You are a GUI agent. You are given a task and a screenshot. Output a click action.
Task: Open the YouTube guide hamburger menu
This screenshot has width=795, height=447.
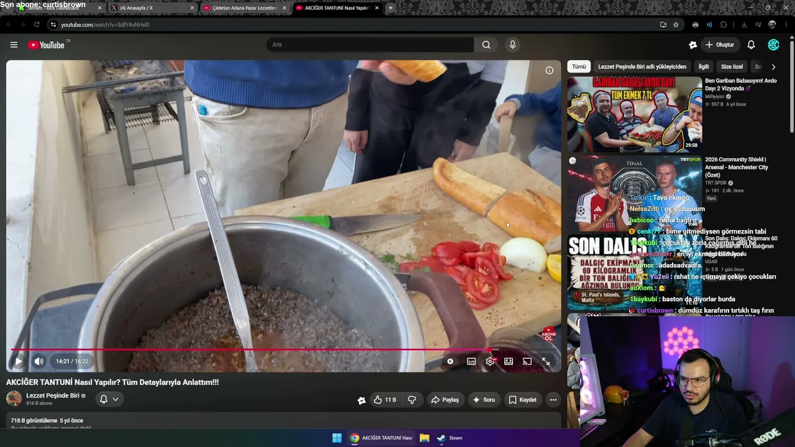pyautogui.click(x=14, y=45)
